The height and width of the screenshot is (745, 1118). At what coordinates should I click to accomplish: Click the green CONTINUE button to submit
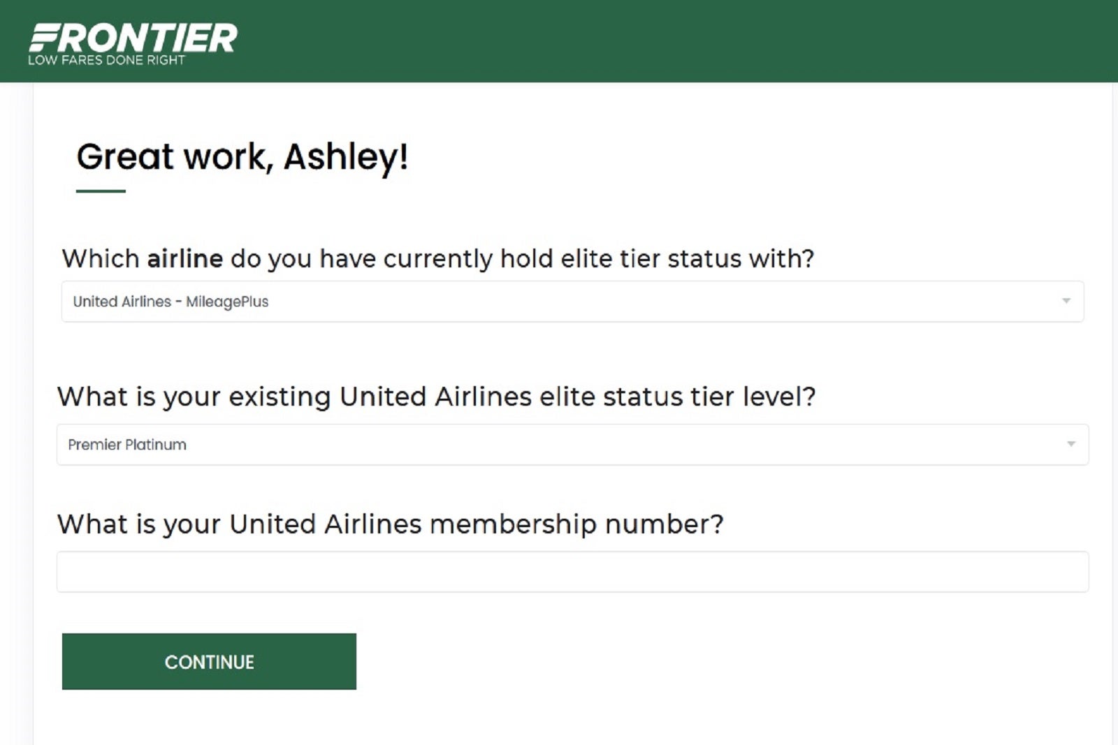pyautogui.click(x=209, y=661)
